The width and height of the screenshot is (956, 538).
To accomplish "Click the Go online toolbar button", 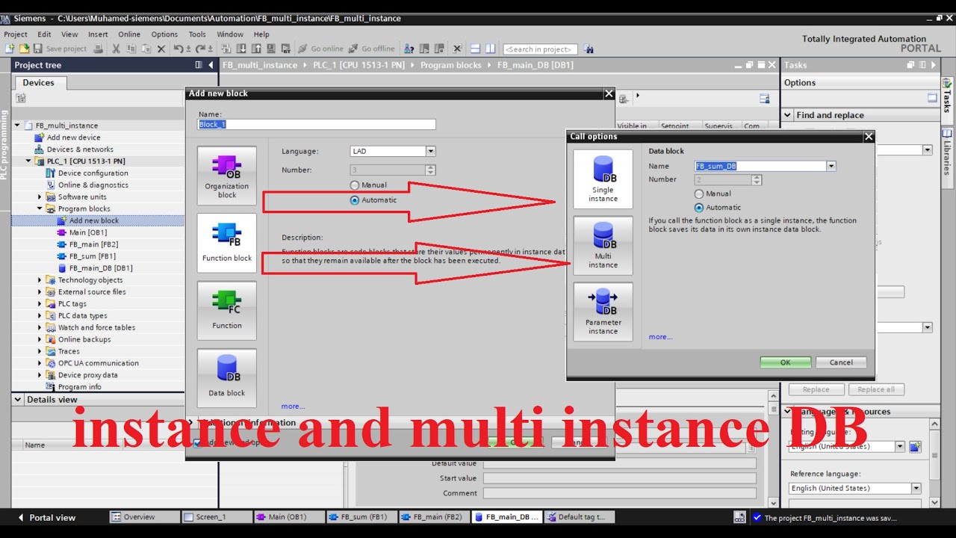I will pos(320,49).
